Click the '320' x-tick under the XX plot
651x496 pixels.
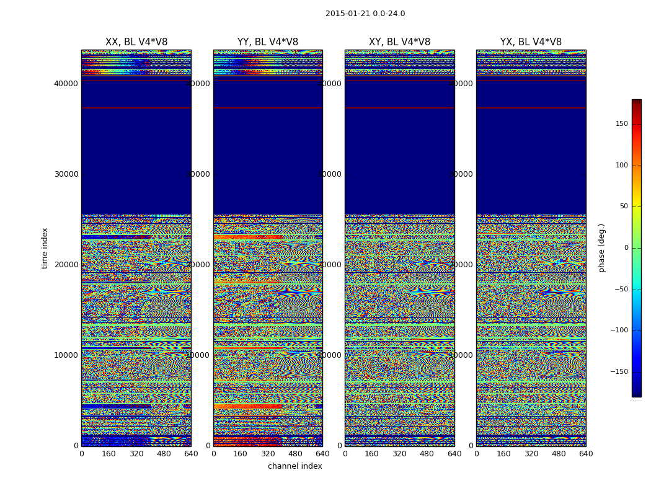pos(136,454)
